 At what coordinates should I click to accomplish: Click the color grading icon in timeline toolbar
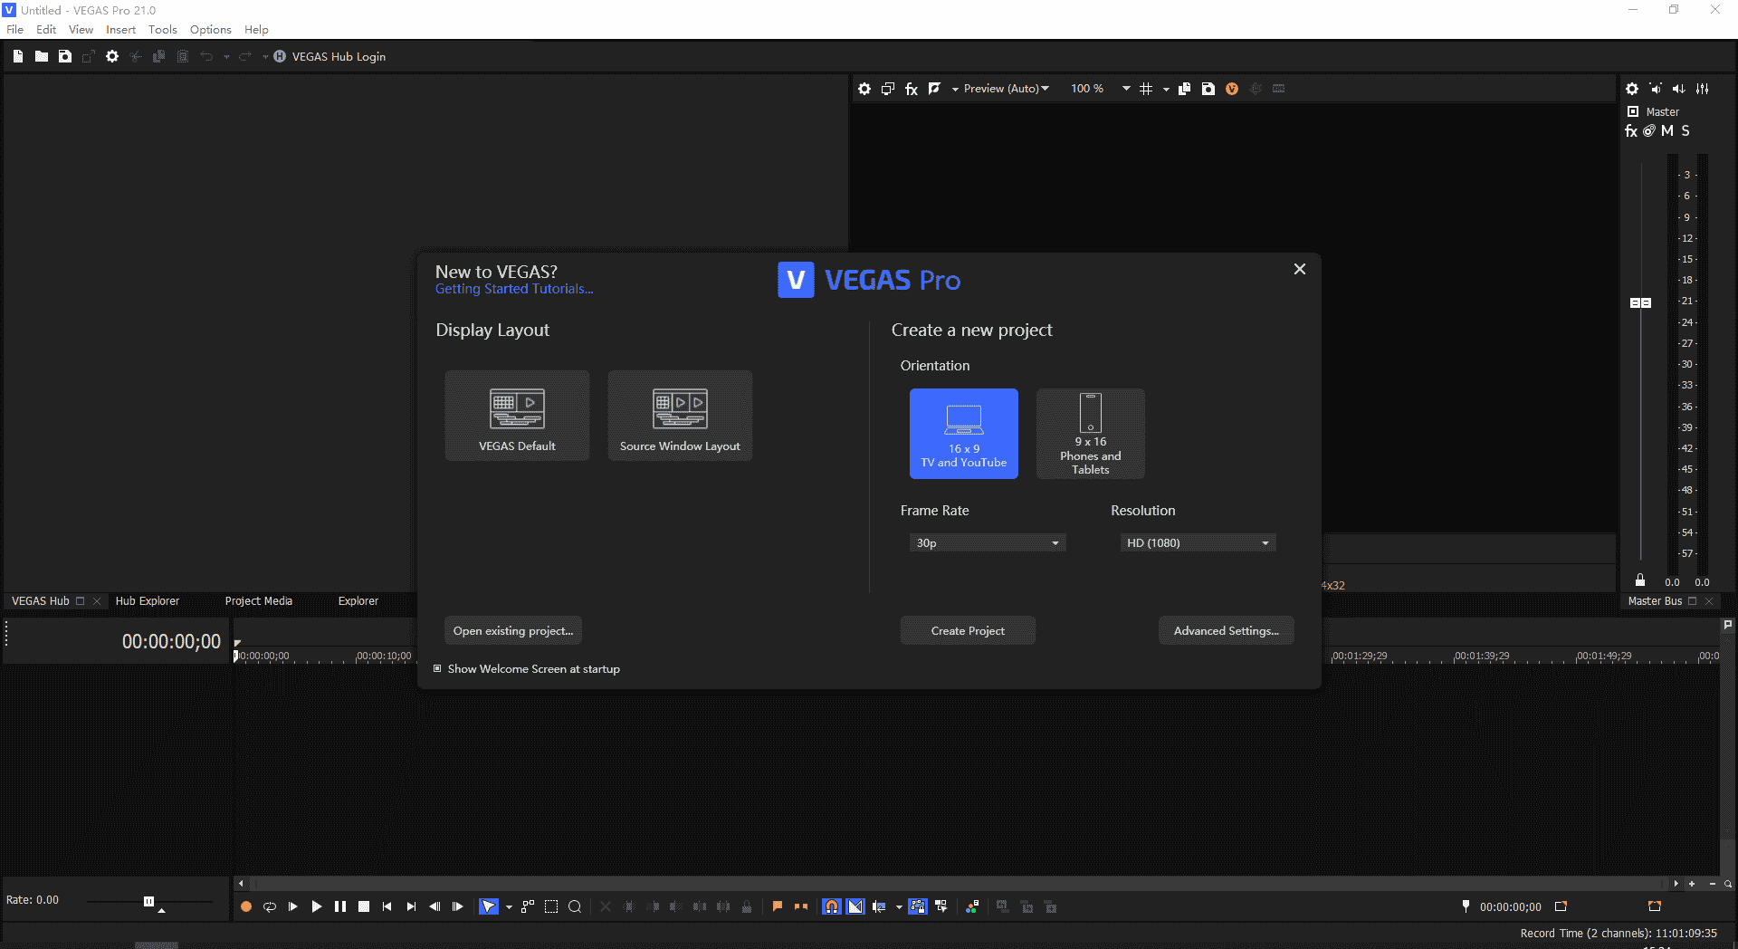[x=972, y=906]
